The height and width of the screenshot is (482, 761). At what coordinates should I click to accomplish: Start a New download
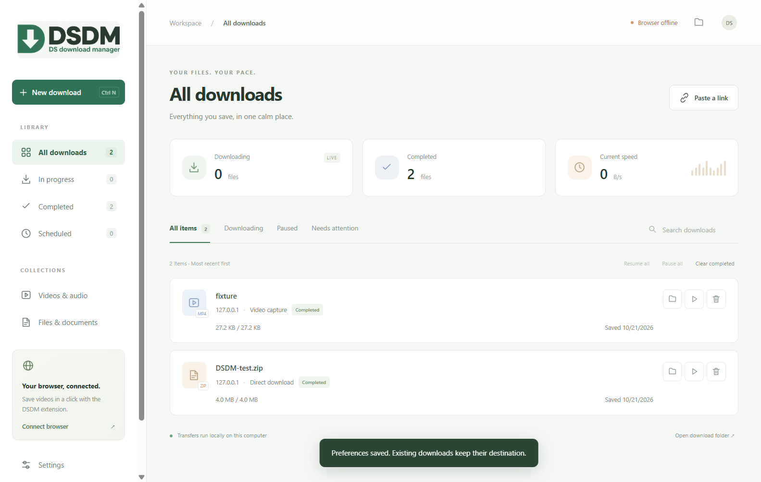click(68, 92)
